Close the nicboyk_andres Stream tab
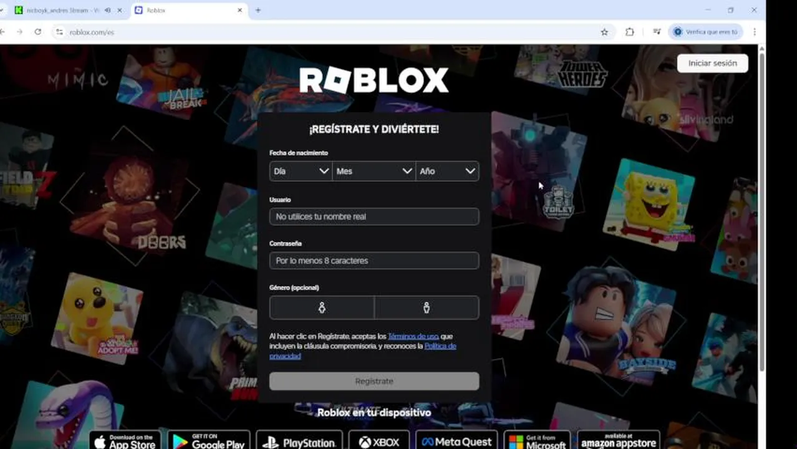797x449 pixels. point(120,10)
